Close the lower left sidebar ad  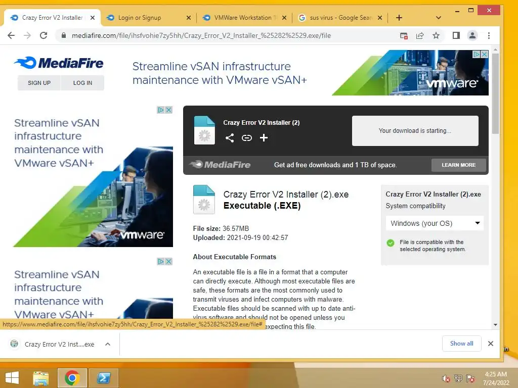click(x=169, y=261)
